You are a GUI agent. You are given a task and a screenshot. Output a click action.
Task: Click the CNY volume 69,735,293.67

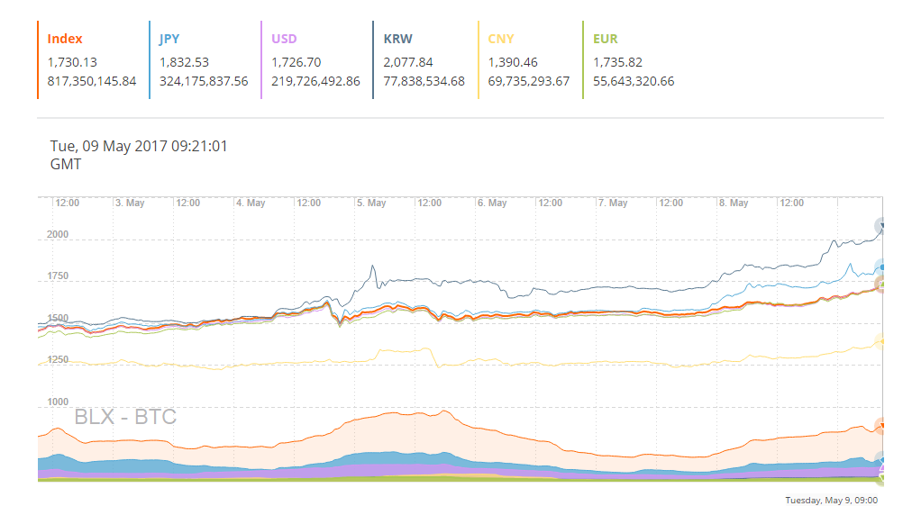click(529, 81)
